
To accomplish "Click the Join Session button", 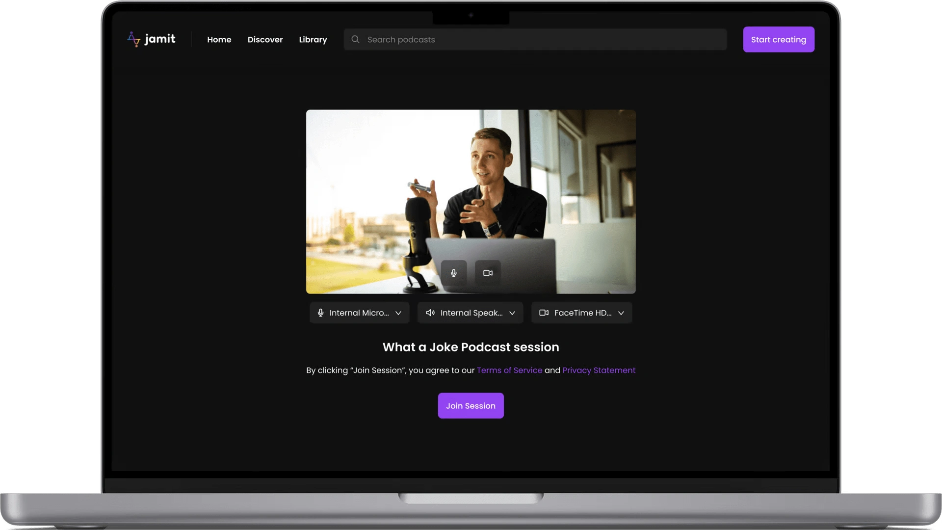I will [471, 406].
